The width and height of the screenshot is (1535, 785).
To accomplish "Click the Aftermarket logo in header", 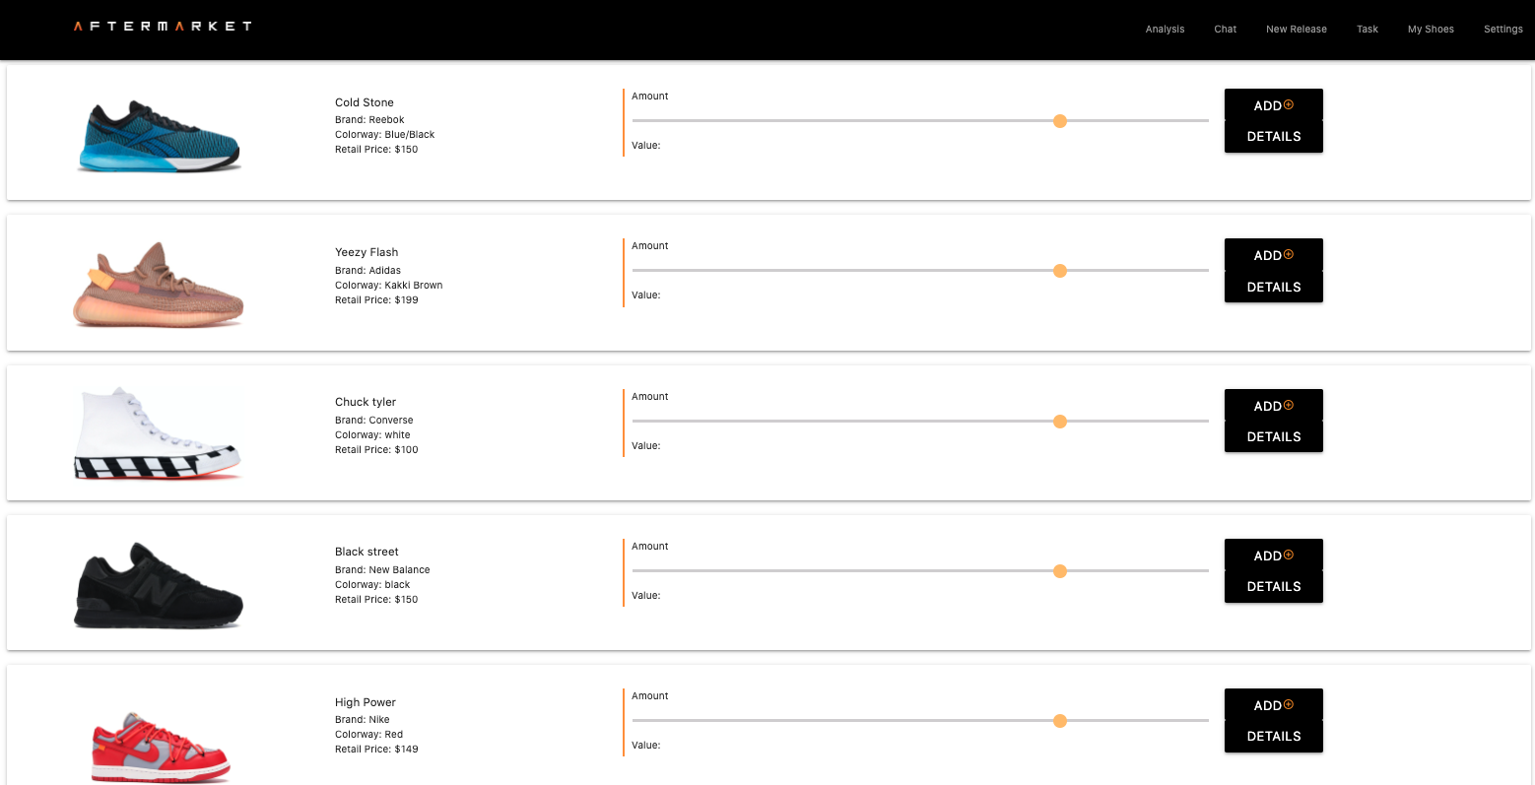I will click(163, 27).
